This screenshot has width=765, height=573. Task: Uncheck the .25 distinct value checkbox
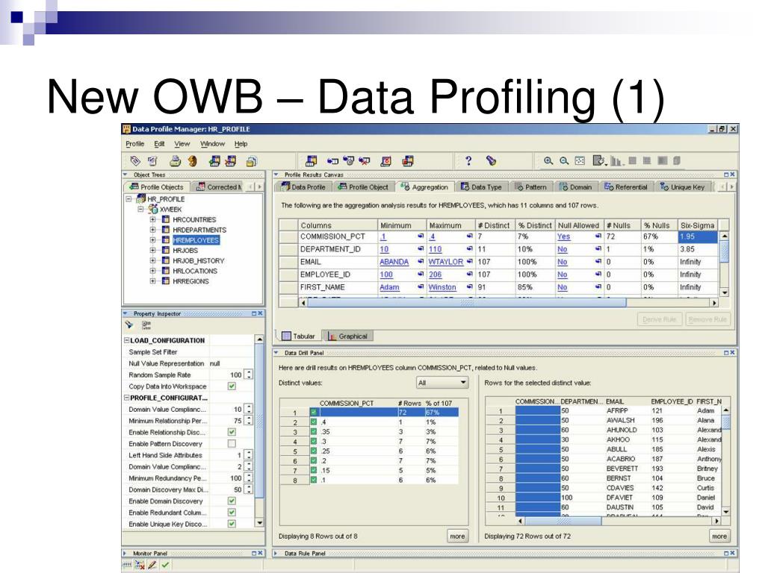pyautogui.click(x=314, y=451)
